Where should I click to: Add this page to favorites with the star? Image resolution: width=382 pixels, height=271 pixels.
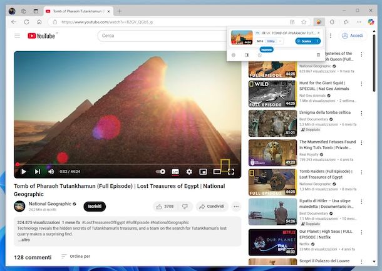coord(304,22)
